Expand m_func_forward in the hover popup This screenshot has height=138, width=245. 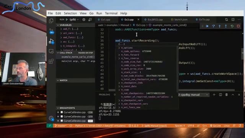pyautogui.click(x=119, y=55)
